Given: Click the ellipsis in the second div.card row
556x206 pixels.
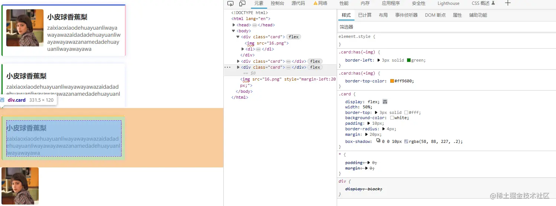Looking at the screenshot, I should 288,61.
